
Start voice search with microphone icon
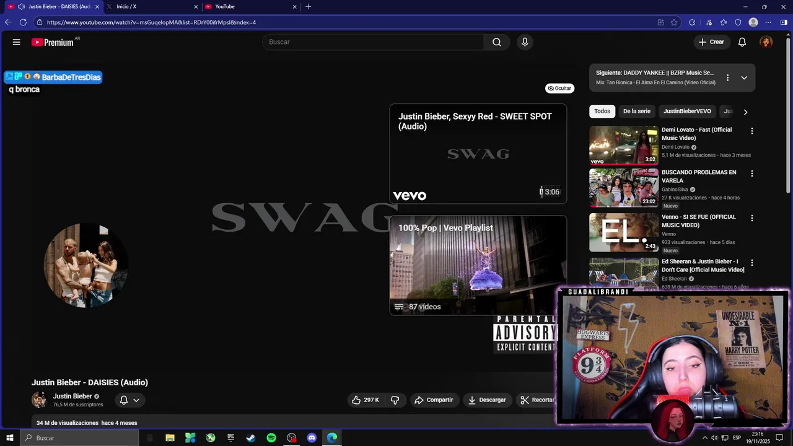click(x=525, y=42)
